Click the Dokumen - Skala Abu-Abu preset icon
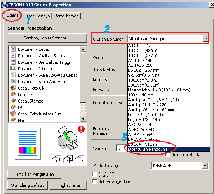This screenshot has width=214, height=194. 13,81
